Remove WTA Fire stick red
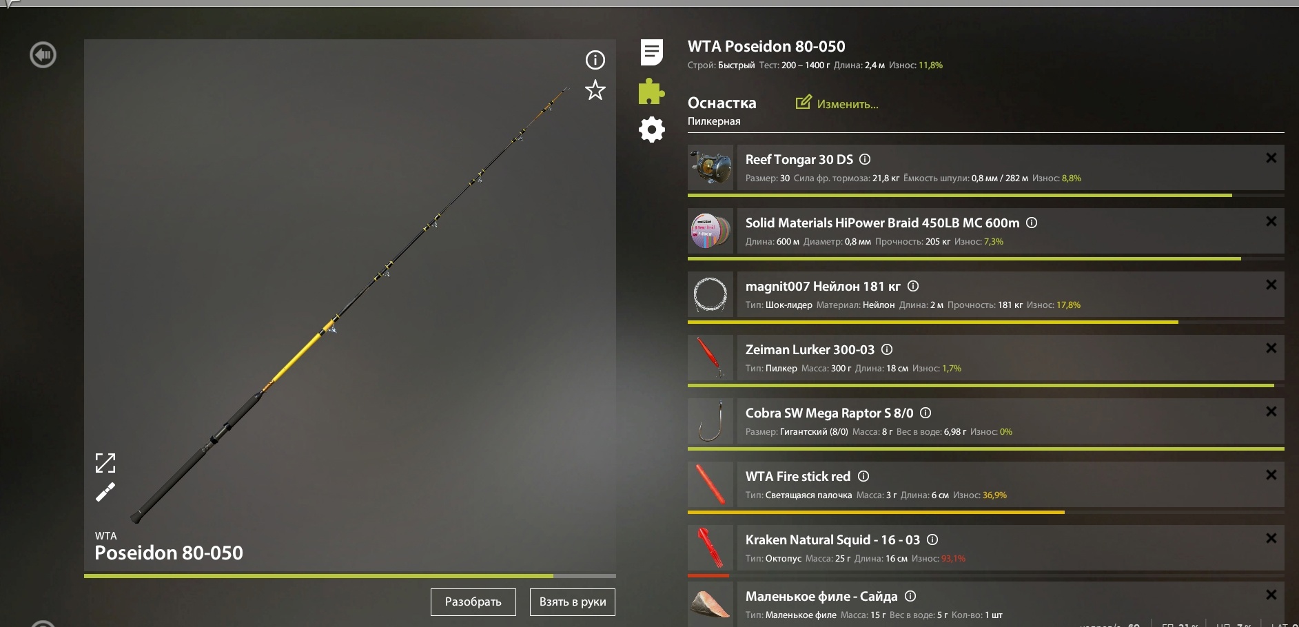This screenshot has height=627, width=1299. click(1271, 475)
